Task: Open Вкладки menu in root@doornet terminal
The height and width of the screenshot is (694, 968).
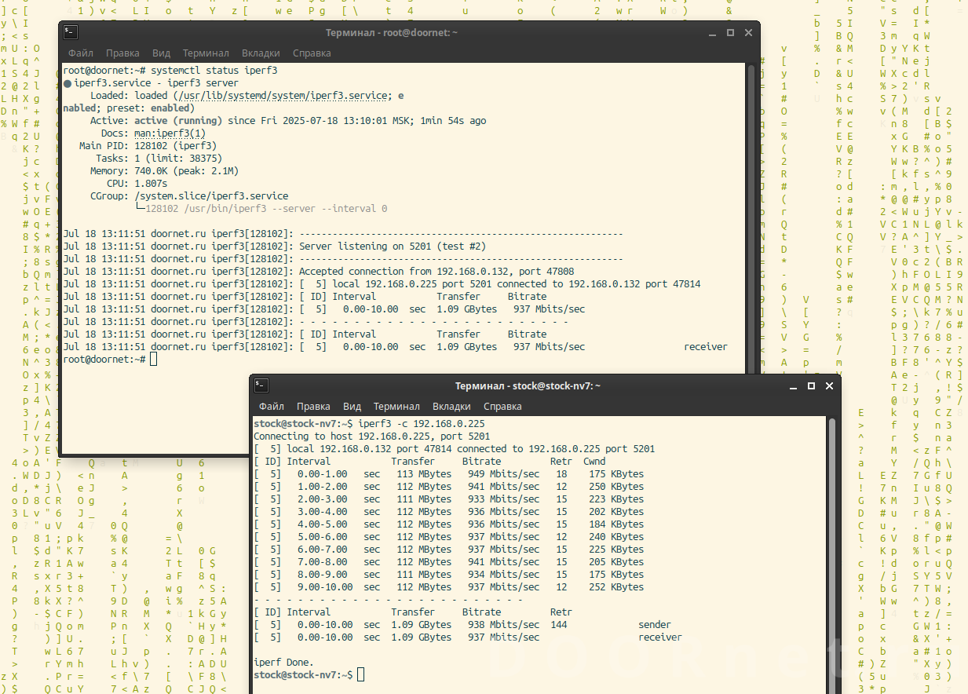Action: point(261,53)
